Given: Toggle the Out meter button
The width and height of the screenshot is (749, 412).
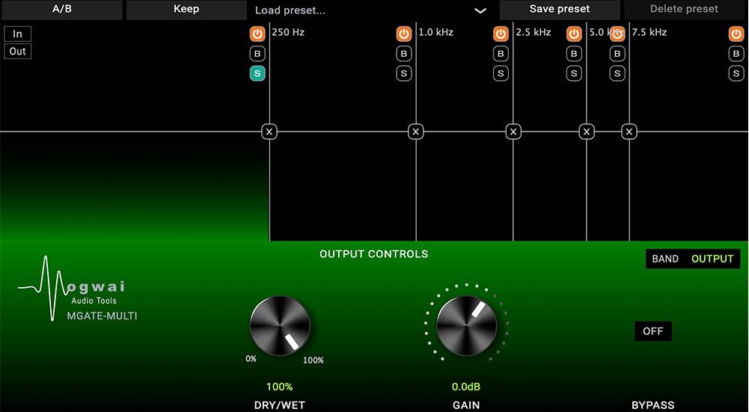Looking at the screenshot, I should click(18, 52).
